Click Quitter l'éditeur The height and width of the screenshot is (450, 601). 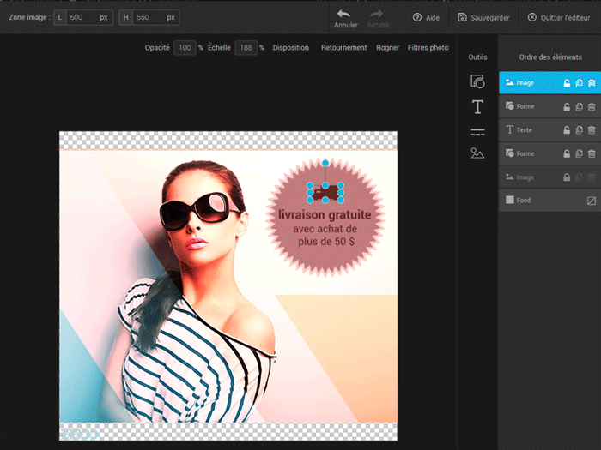coord(560,17)
